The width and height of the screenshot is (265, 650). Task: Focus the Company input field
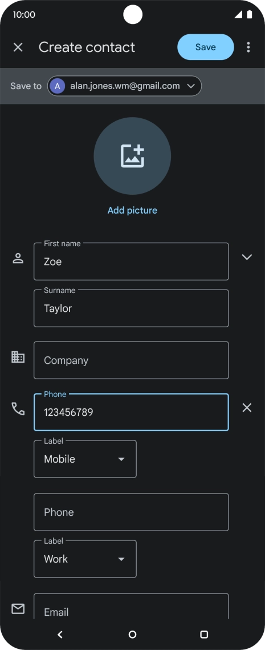131,360
